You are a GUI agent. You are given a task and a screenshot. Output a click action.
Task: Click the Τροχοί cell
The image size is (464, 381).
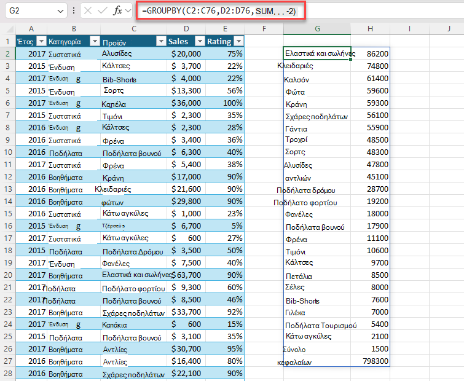coord(317,139)
